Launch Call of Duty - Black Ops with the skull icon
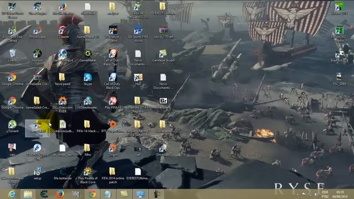 pos(113,81)
